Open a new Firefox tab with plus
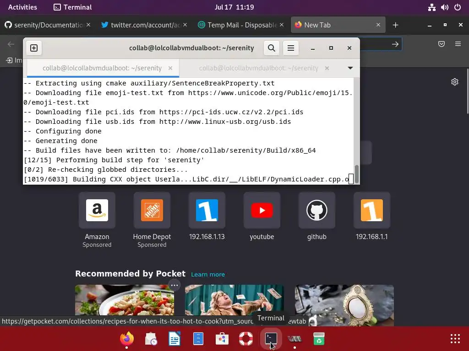Viewport: 469px width, 351px height. coord(395,25)
